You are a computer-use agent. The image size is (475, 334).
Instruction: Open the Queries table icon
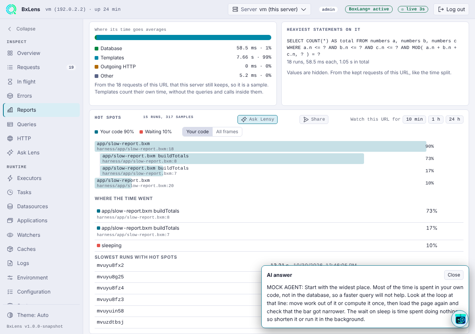pos(10,124)
